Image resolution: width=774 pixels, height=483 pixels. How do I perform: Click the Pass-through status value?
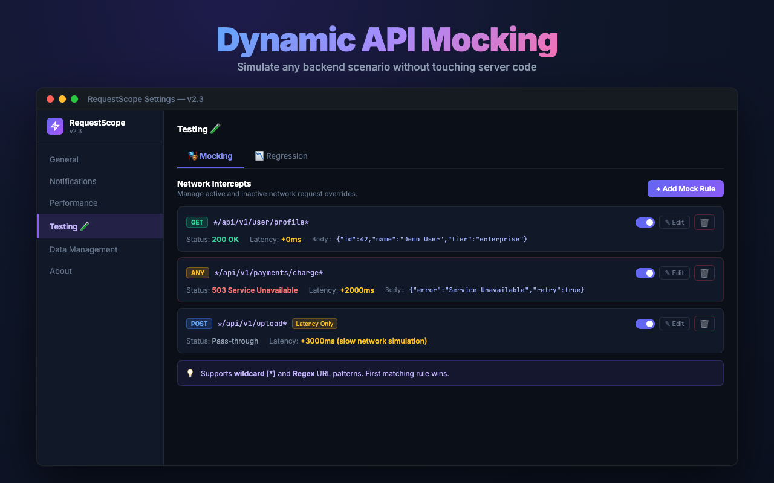235,341
